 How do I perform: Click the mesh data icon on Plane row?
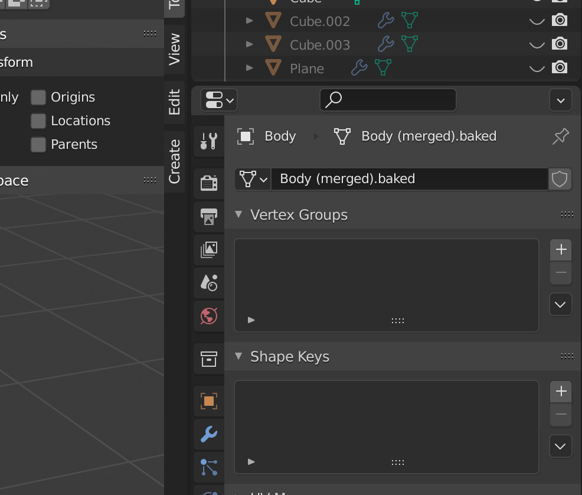click(x=383, y=67)
